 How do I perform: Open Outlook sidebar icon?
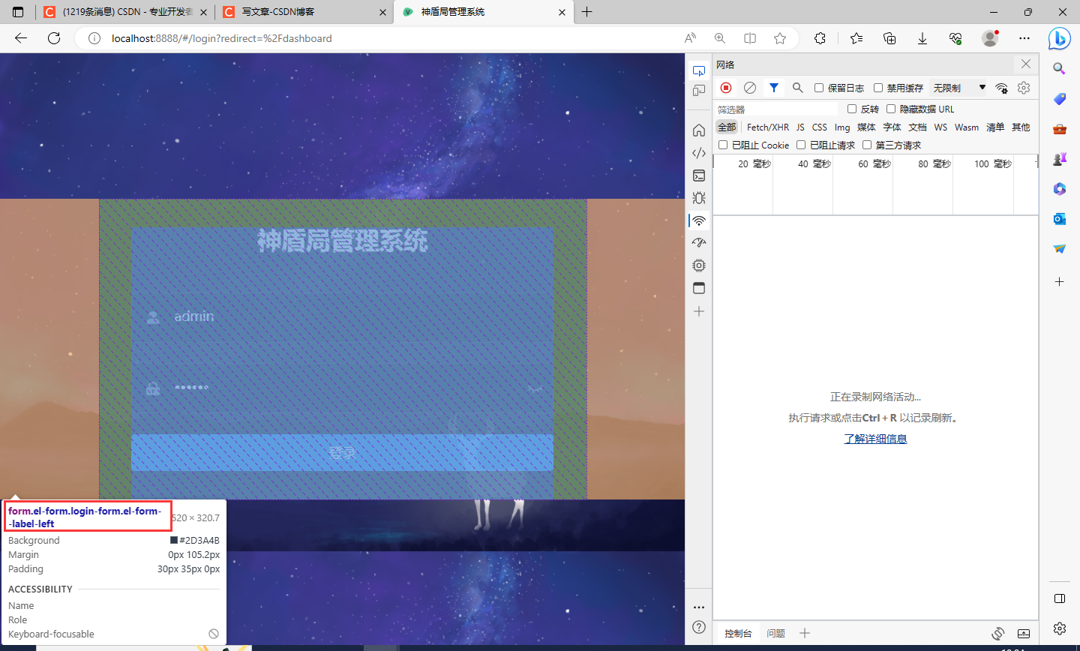pos(1059,219)
